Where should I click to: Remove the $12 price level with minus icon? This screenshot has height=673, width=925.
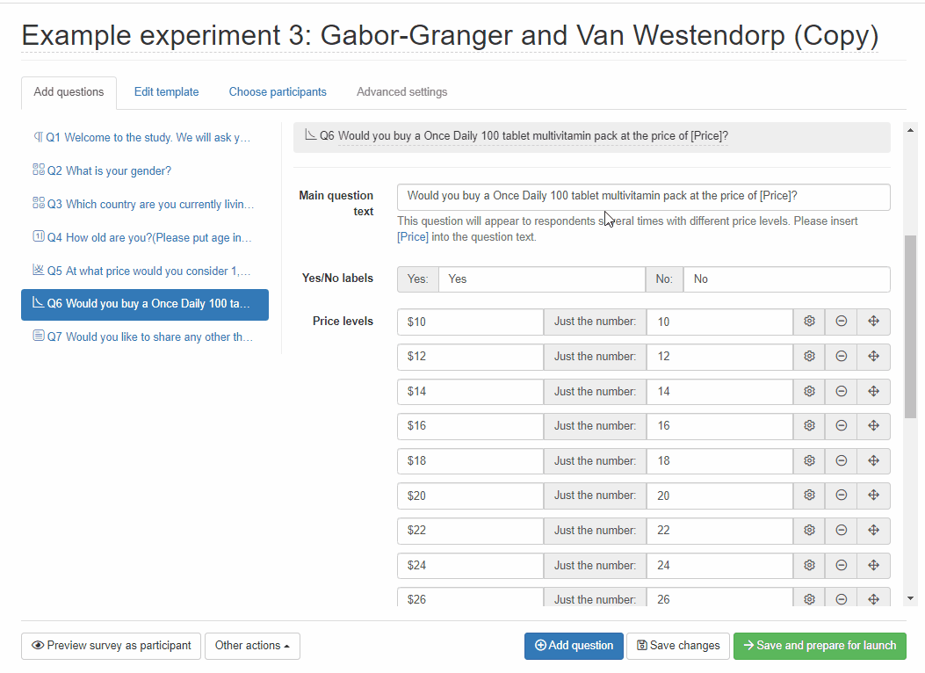(x=841, y=357)
